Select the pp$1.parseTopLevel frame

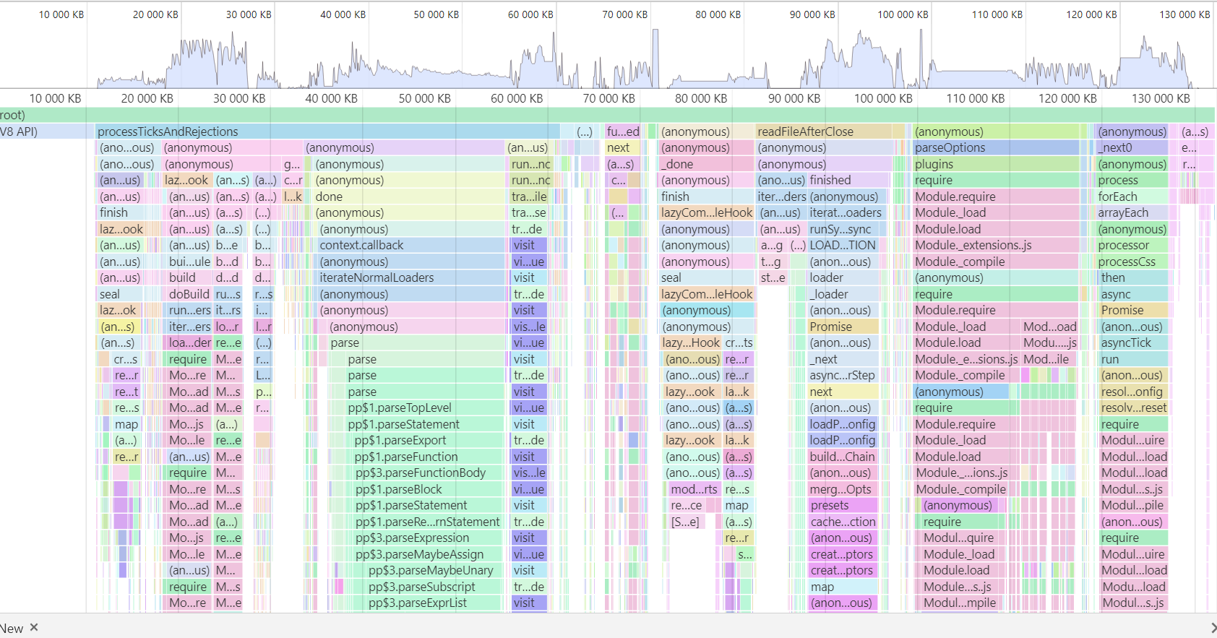point(423,408)
